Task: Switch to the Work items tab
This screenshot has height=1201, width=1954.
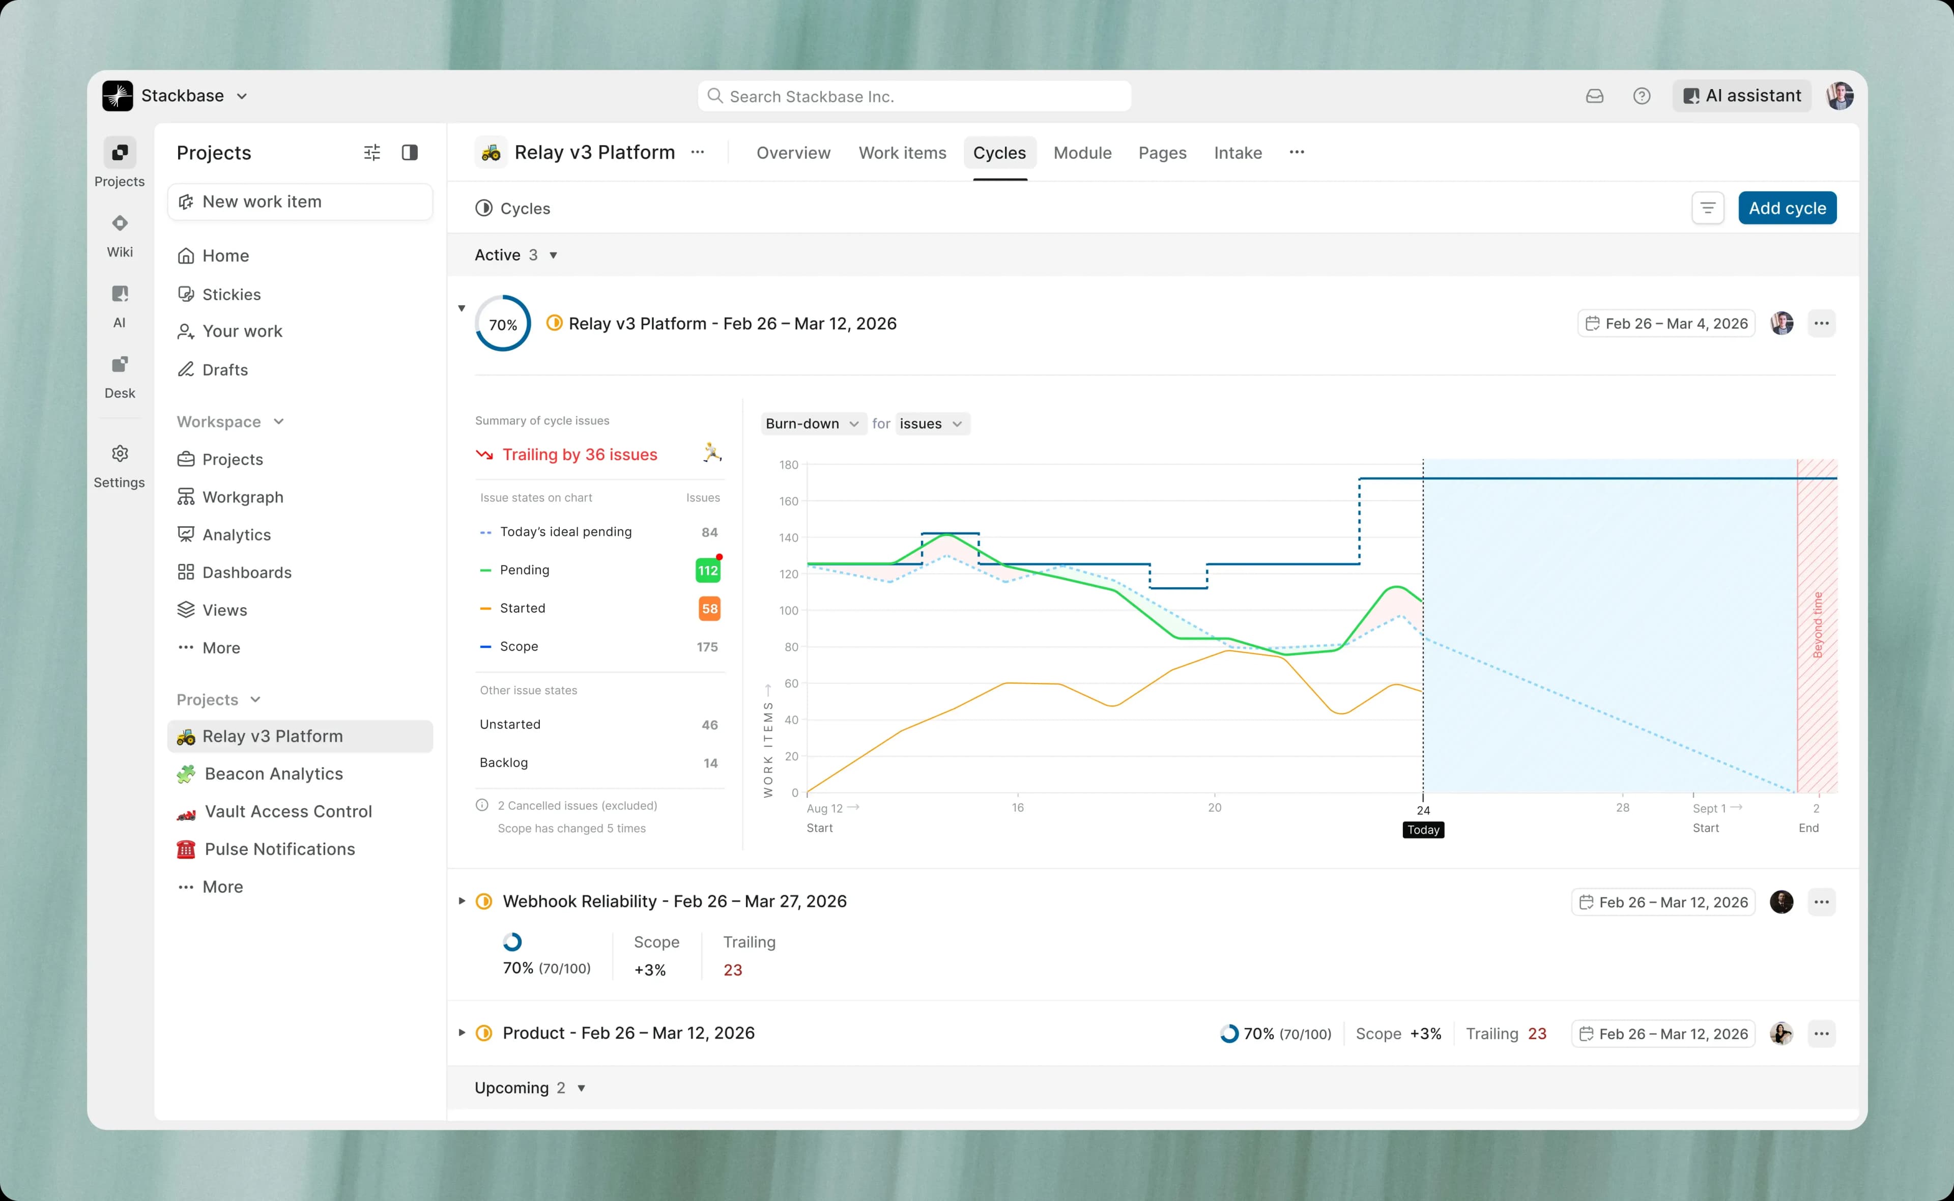Action: coord(902,153)
